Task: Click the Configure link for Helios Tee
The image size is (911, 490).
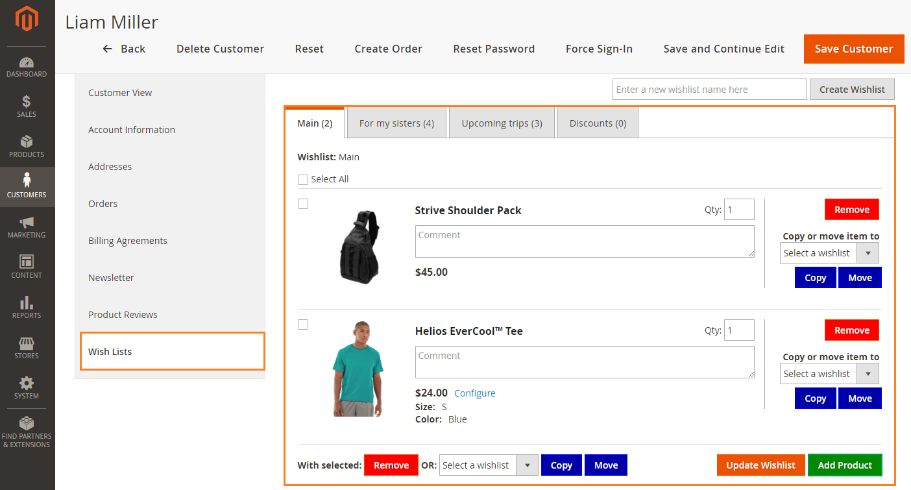Action: coord(474,393)
